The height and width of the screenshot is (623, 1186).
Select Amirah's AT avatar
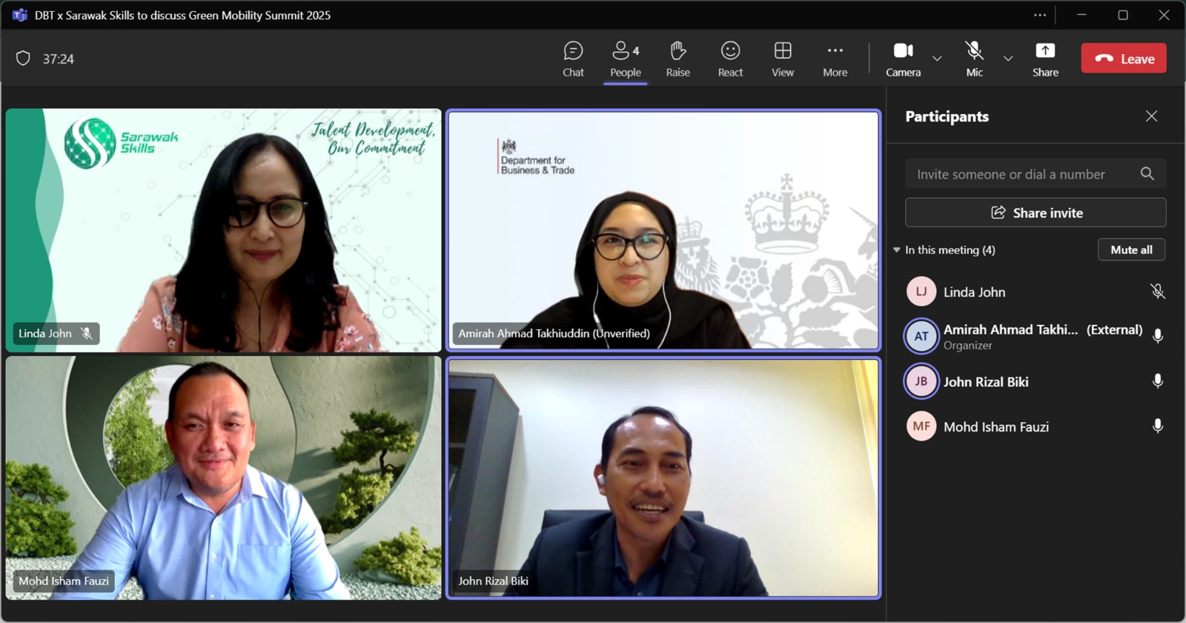(921, 336)
